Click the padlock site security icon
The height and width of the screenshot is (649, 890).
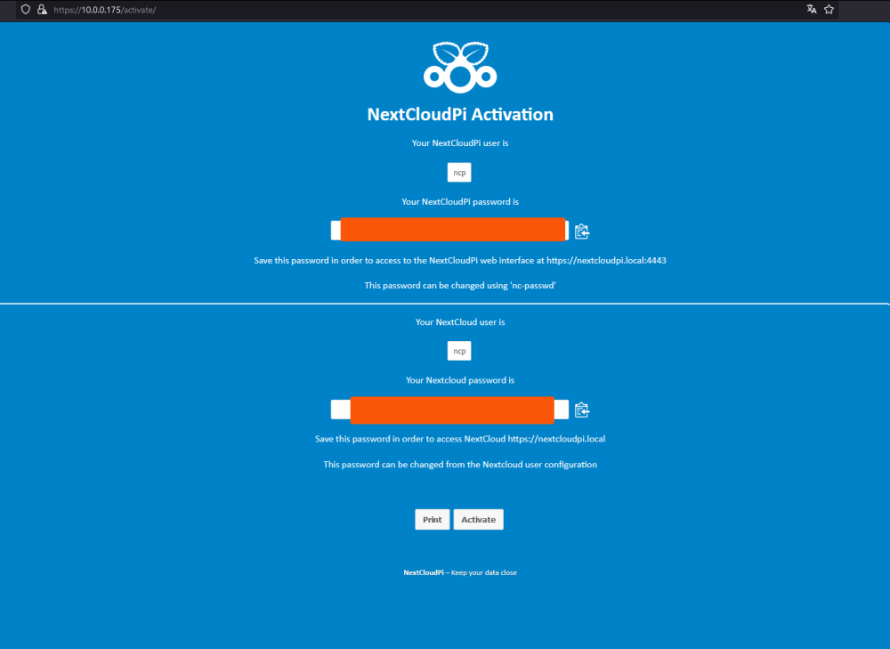(x=42, y=10)
